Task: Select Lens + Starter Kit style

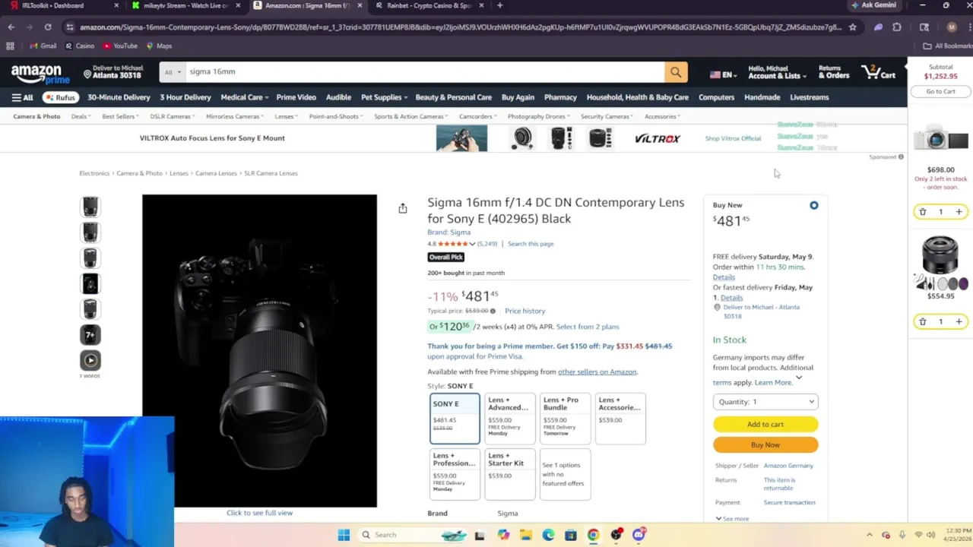Action: click(x=509, y=474)
